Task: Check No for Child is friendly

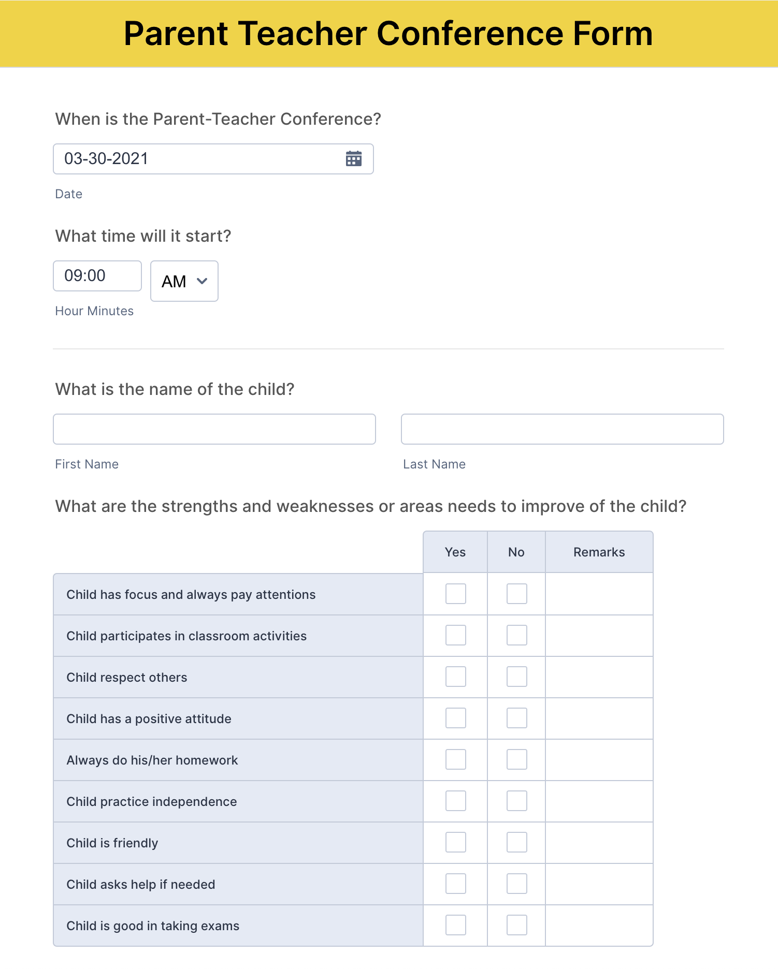Action: tap(517, 842)
